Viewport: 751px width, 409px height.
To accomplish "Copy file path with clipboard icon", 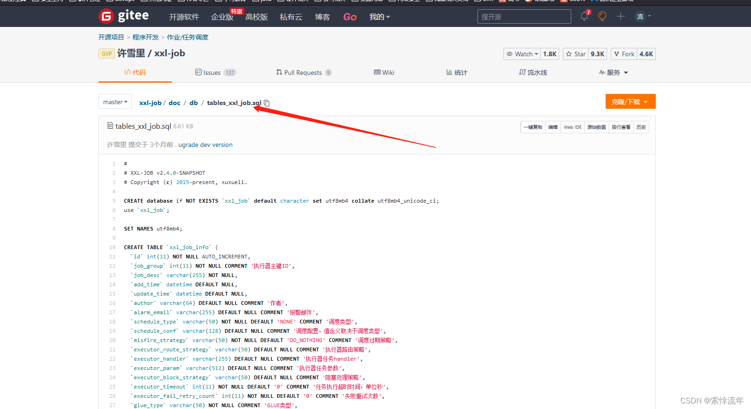I will click(x=267, y=103).
